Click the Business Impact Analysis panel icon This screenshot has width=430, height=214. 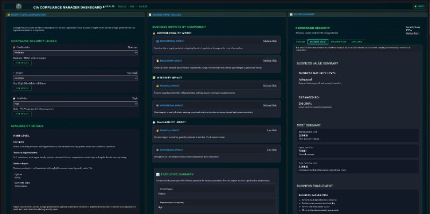(150, 15)
